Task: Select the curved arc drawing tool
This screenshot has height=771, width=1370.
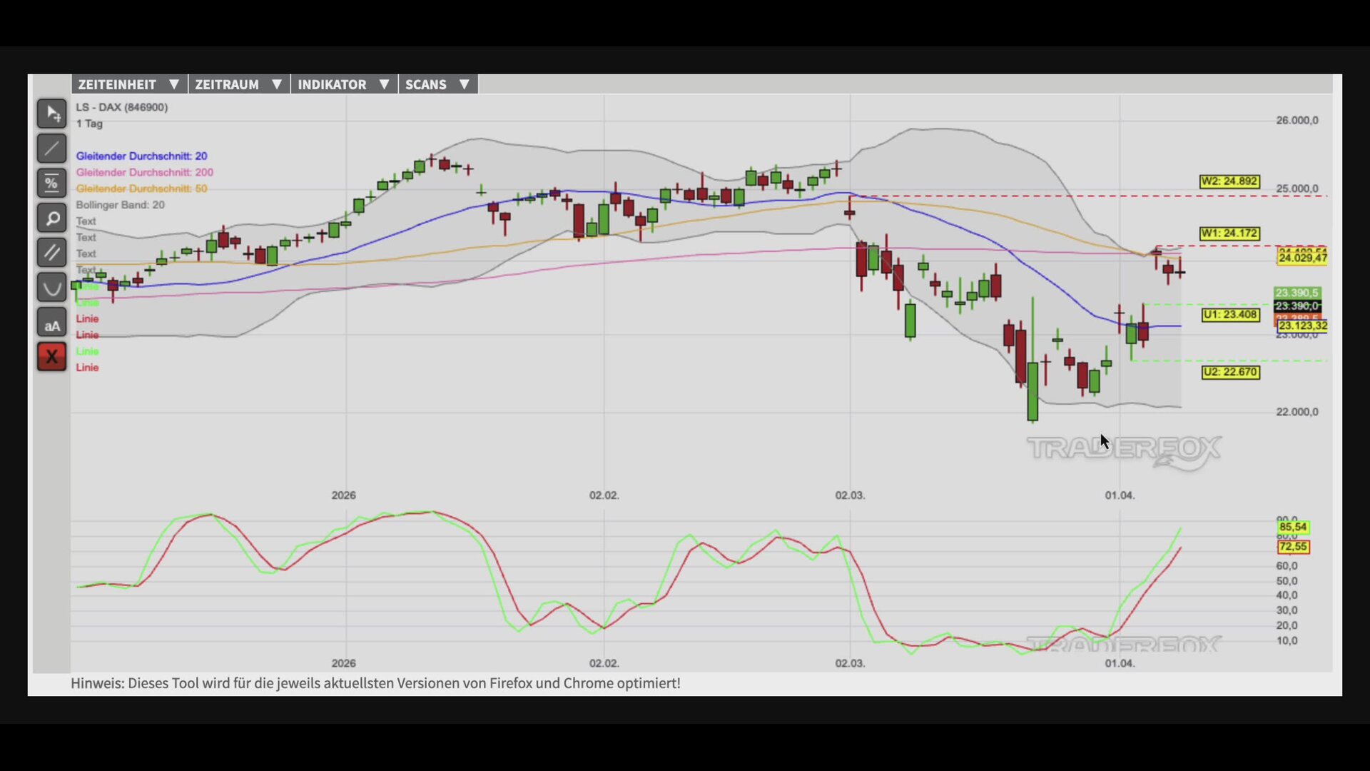Action: coord(51,288)
